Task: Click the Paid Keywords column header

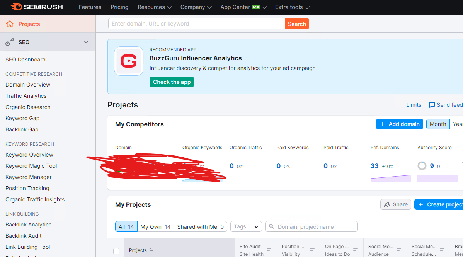Action: click(292, 148)
